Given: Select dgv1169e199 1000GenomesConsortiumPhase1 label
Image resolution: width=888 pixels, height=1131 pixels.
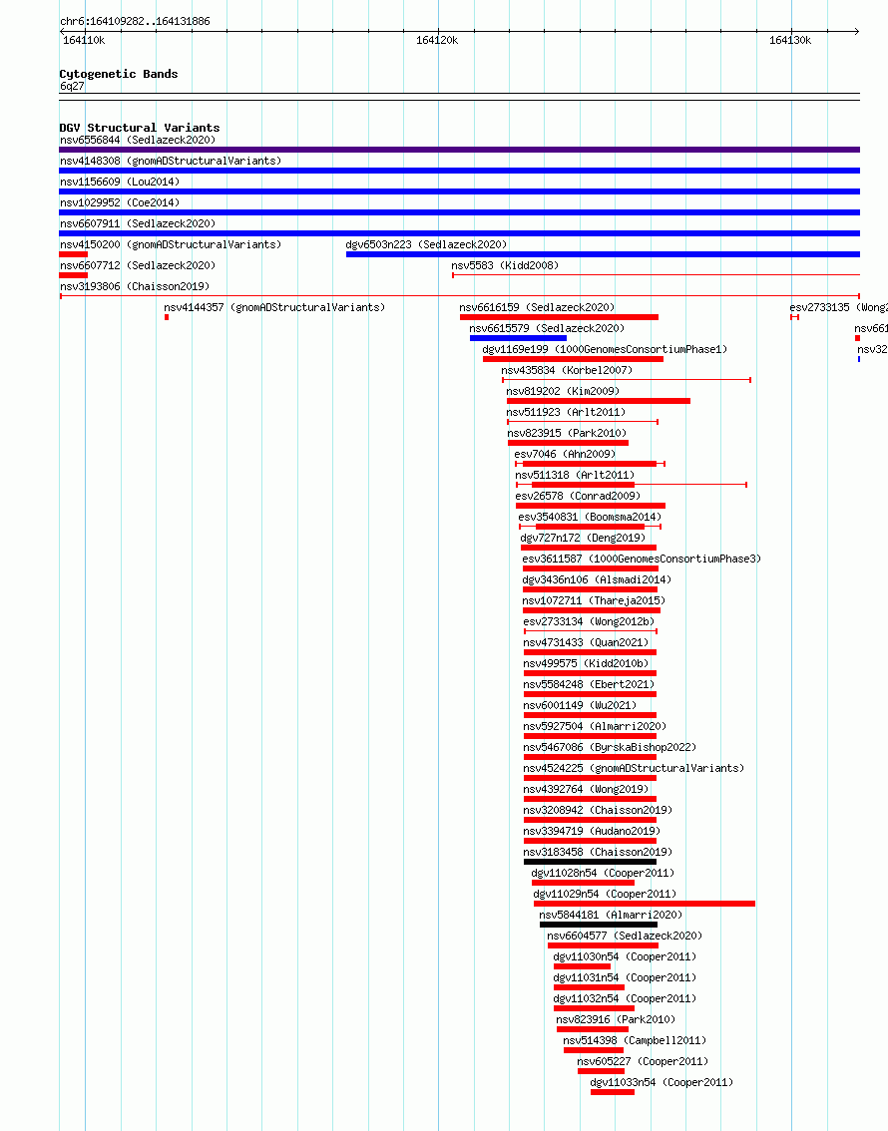Looking at the screenshot, I should (x=605, y=349).
